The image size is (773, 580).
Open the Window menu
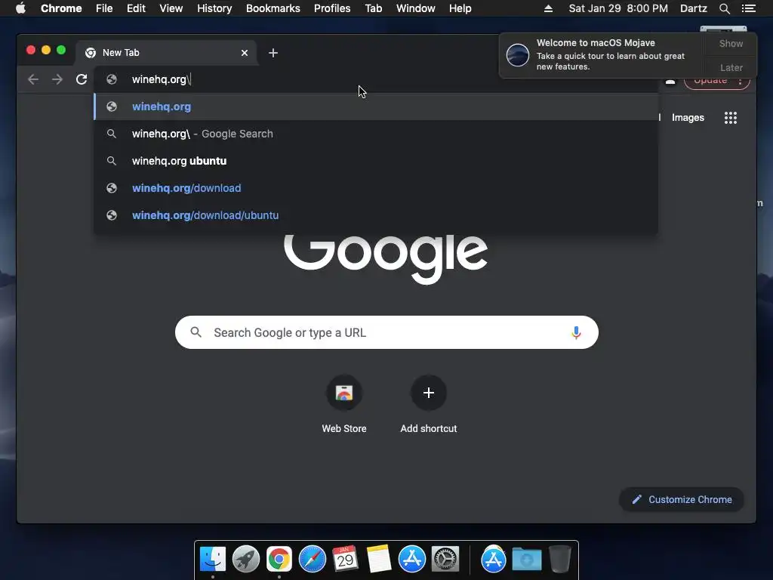[416, 8]
